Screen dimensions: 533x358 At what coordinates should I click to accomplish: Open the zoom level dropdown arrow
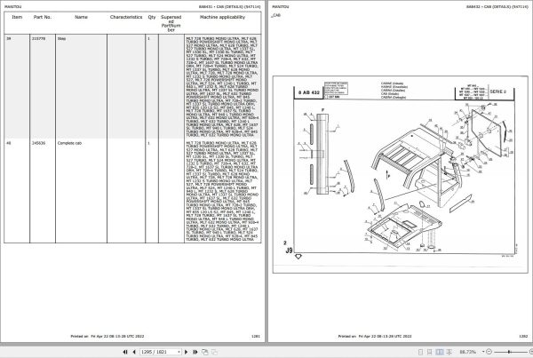pos(483,352)
